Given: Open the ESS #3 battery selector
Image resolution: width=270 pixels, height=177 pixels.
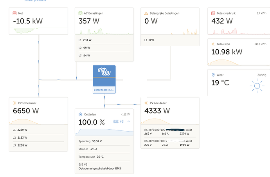Looking at the screenshot, I should [119, 121].
